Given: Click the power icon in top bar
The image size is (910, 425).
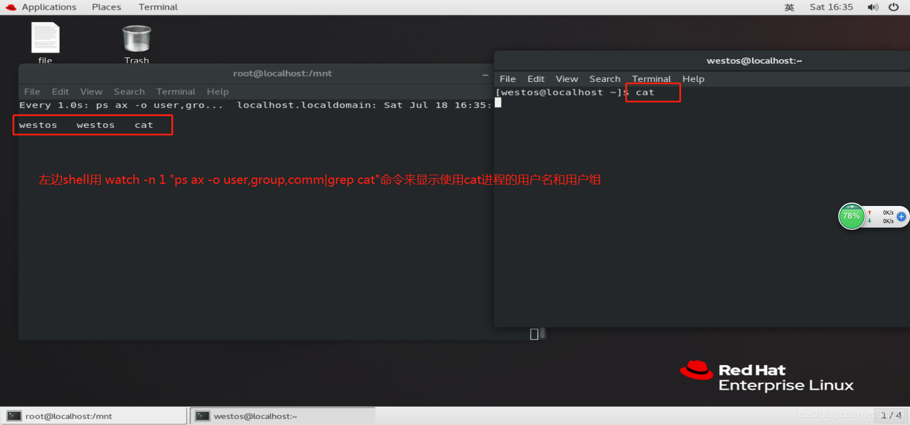Looking at the screenshot, I should [893, 7].
